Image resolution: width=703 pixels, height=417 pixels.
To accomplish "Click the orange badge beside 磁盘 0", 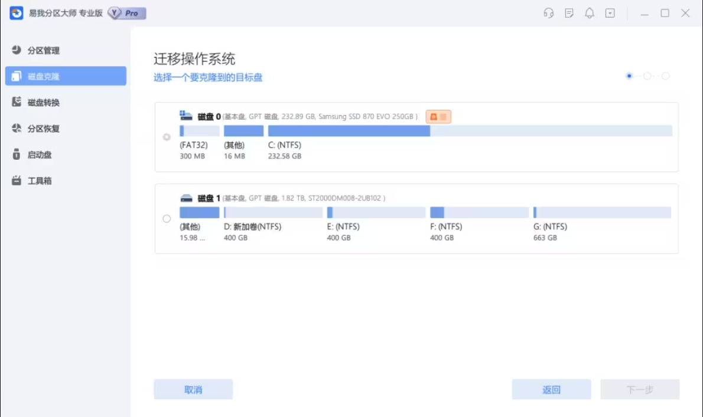I will point(438,117).
